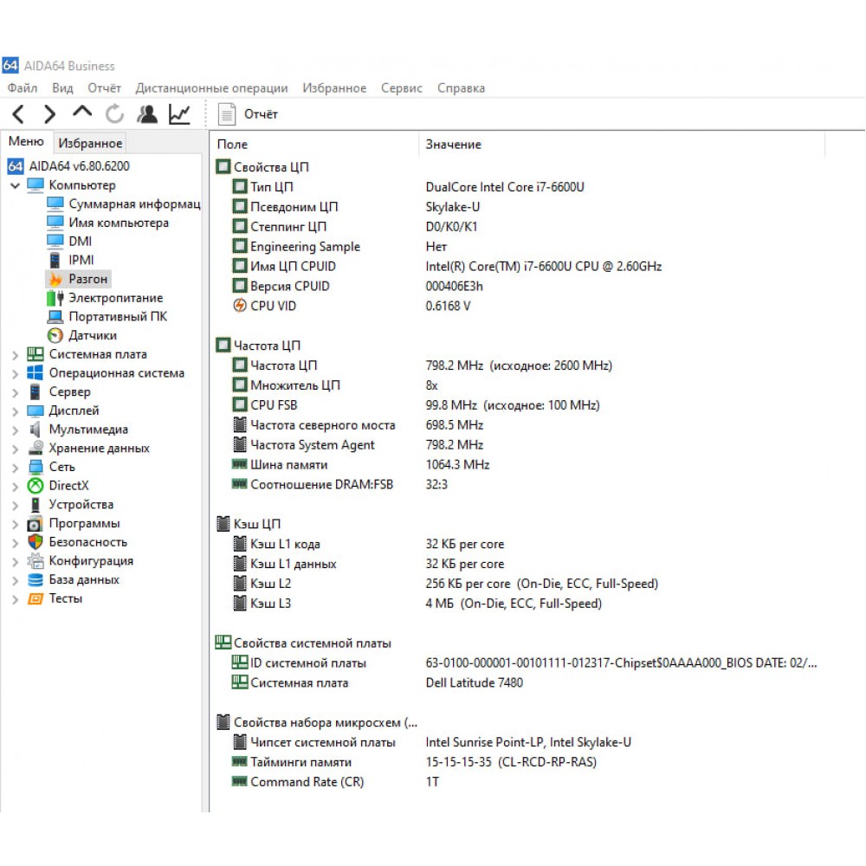Click the Отчёт report document icon
866x866 pixels.
pyautogui.click(x=226, y=114)
